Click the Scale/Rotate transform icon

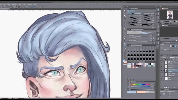[19, 7]
